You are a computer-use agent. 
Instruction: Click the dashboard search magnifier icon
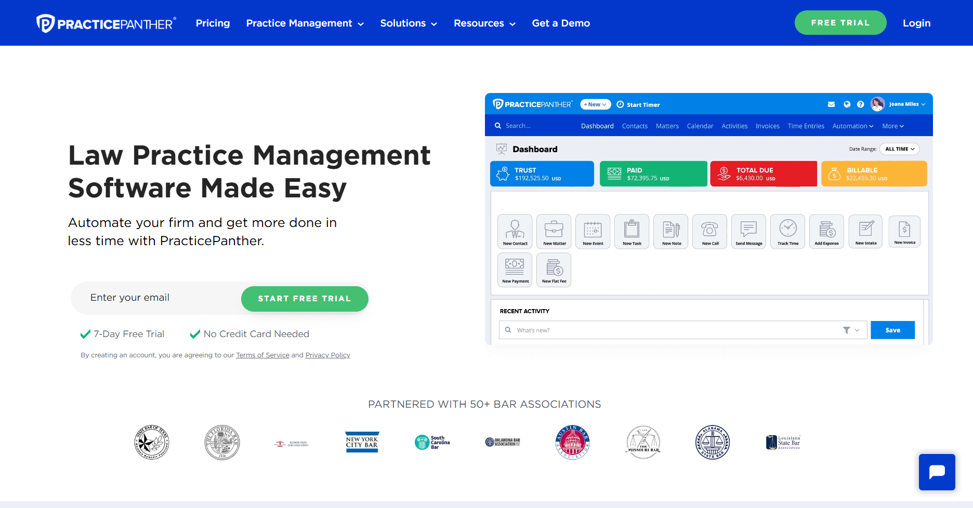498,126
